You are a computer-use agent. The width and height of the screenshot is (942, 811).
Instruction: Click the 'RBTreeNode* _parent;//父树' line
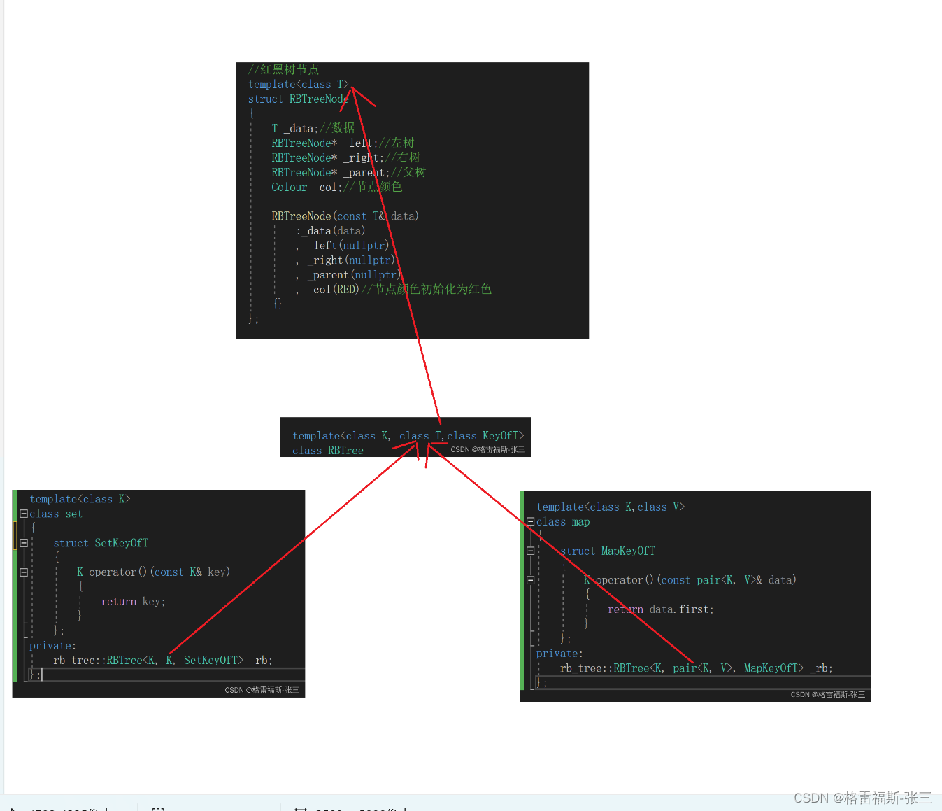point(348,172)
